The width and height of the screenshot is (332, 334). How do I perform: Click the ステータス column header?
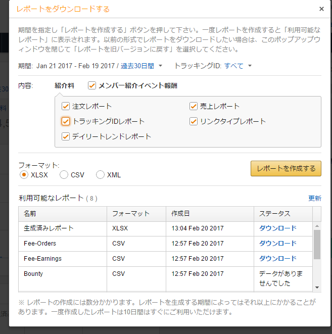point(283,214)
